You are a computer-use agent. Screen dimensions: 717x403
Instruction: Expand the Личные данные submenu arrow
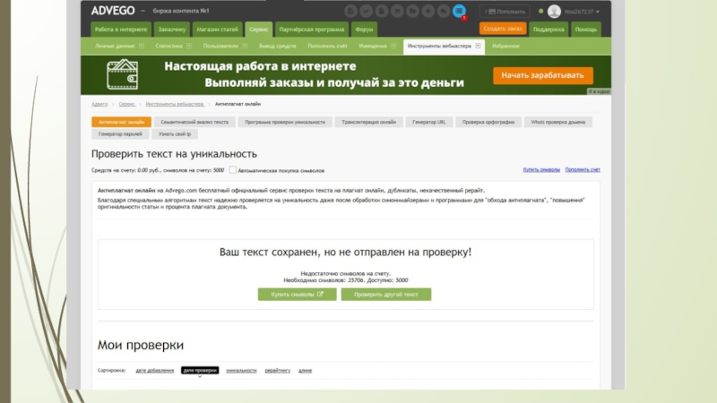(x=142, y=46)
